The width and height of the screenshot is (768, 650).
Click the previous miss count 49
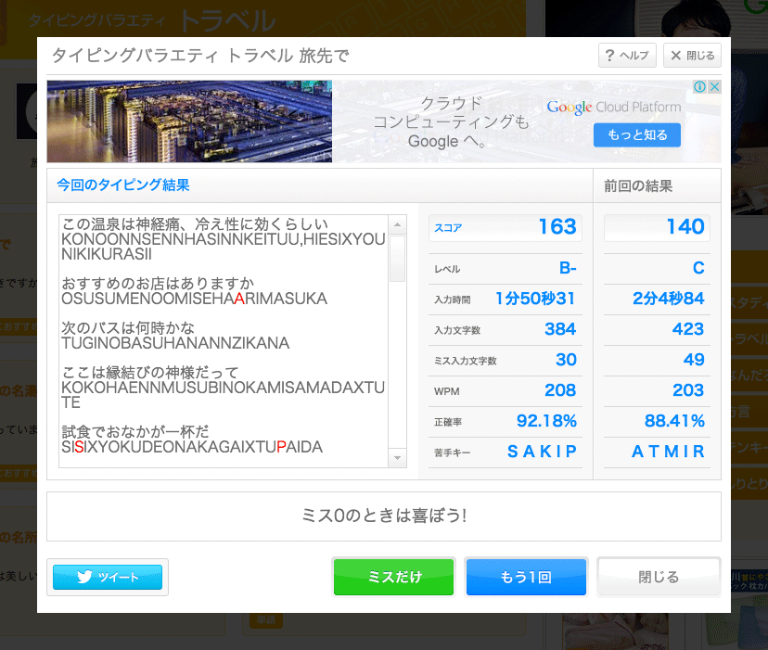pos(694,360)
